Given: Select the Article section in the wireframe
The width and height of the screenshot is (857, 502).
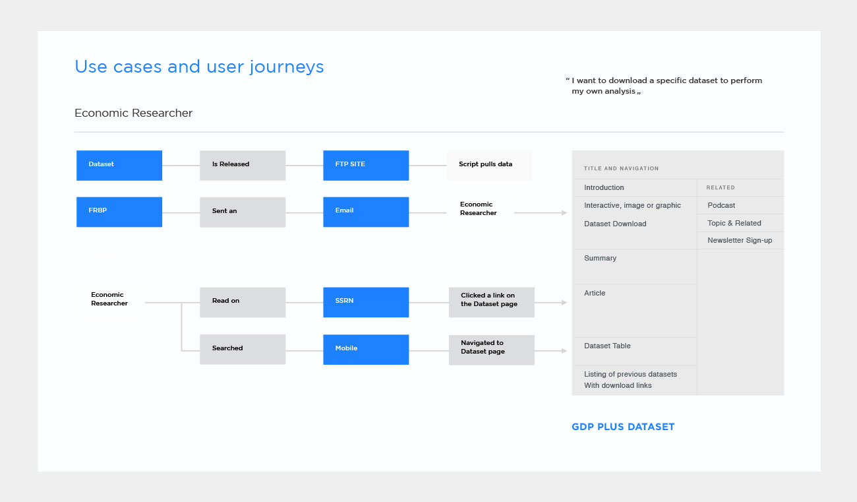Looking at the screenshot, I should click(595, 294).
